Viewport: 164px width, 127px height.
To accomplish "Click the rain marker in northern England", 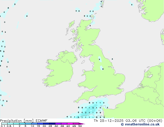I will pyautogui.click(x=103, y=69).
